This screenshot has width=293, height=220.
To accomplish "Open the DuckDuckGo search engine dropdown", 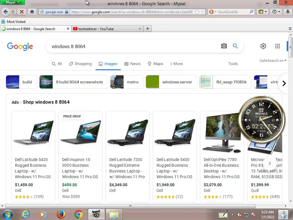I will tap(213, 12).
